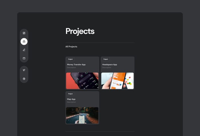Screen dimensions: 200x136
Task: Open the Twitter bird icon
Action: tap(24, 70)
